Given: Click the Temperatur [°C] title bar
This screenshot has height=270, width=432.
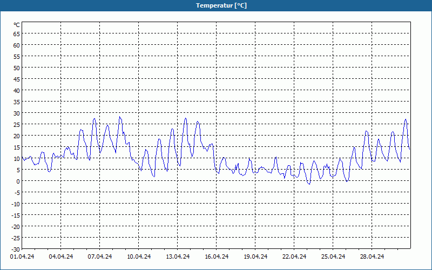Looking at the screenshot, I should (x=216, y=5).
